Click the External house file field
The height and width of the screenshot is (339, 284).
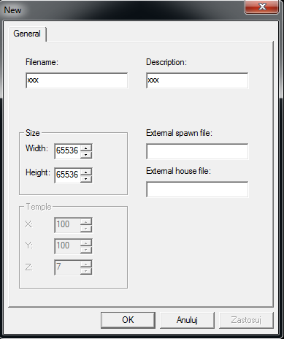[x=197, y=189]
